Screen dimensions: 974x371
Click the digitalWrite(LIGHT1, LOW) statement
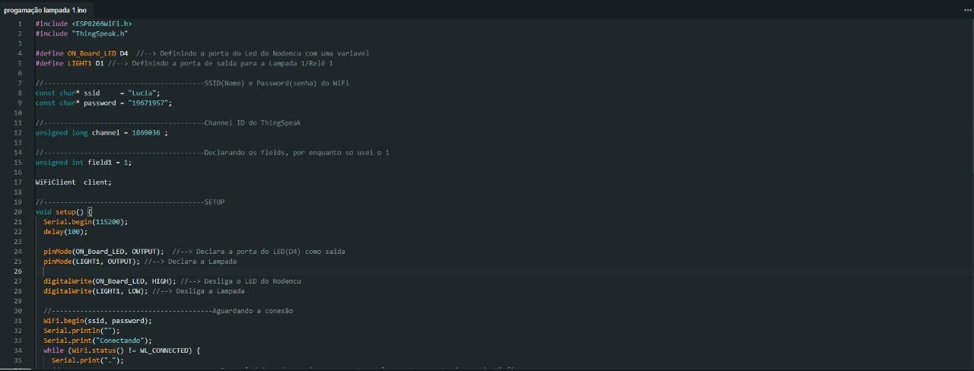pyautogui.click(x=95, y=291)
